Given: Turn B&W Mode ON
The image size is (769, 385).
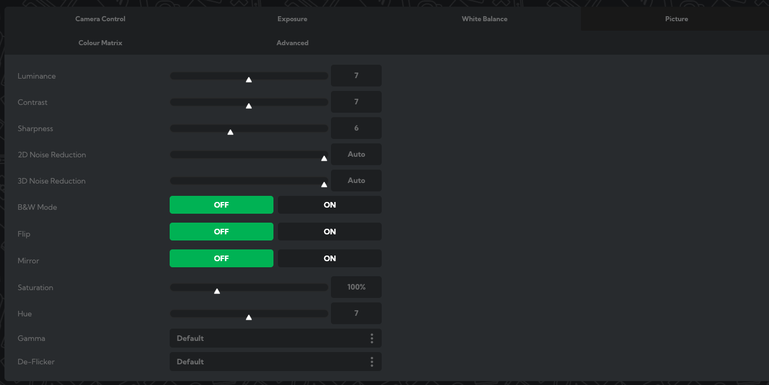Looking at the screenshot, I should 330,205.
